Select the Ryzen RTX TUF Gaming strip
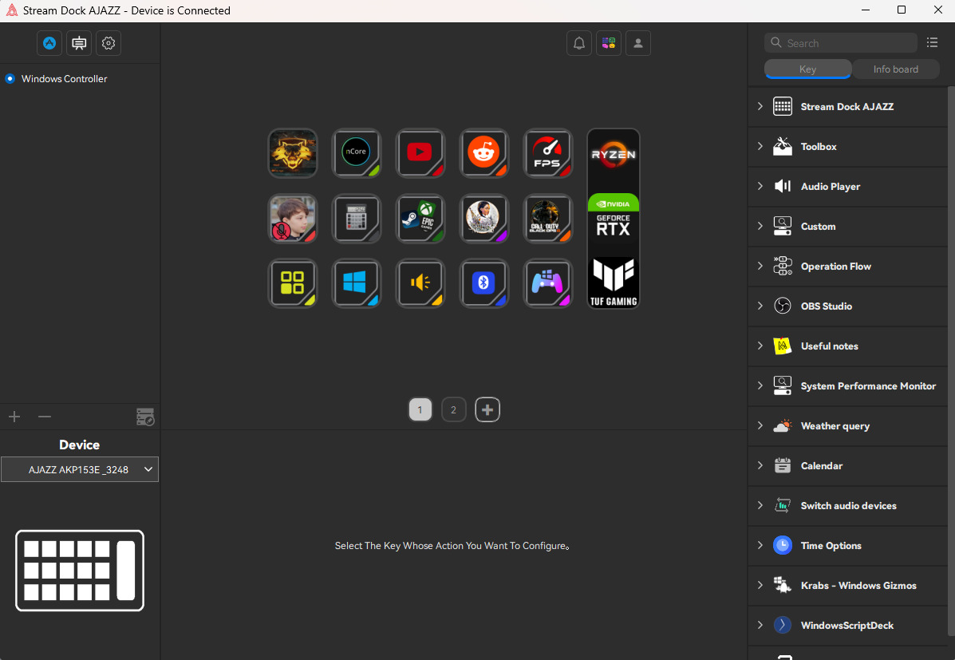Image resolution: width=955 pixels, height=660 pixels. click(614, 218)
